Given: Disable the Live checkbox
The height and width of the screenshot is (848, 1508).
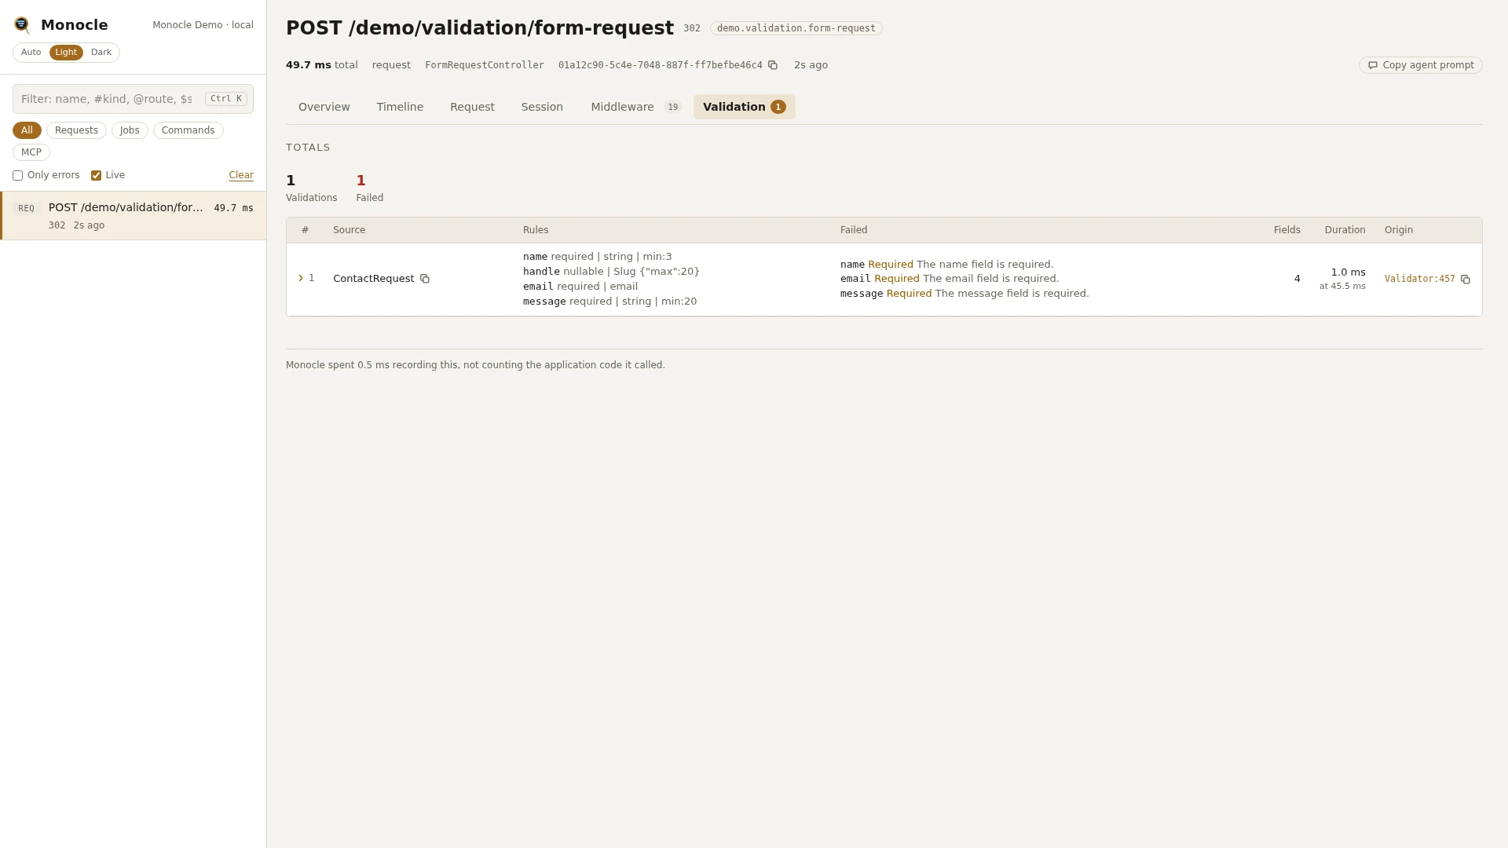Looking at the screenshot, I should 96,176.
